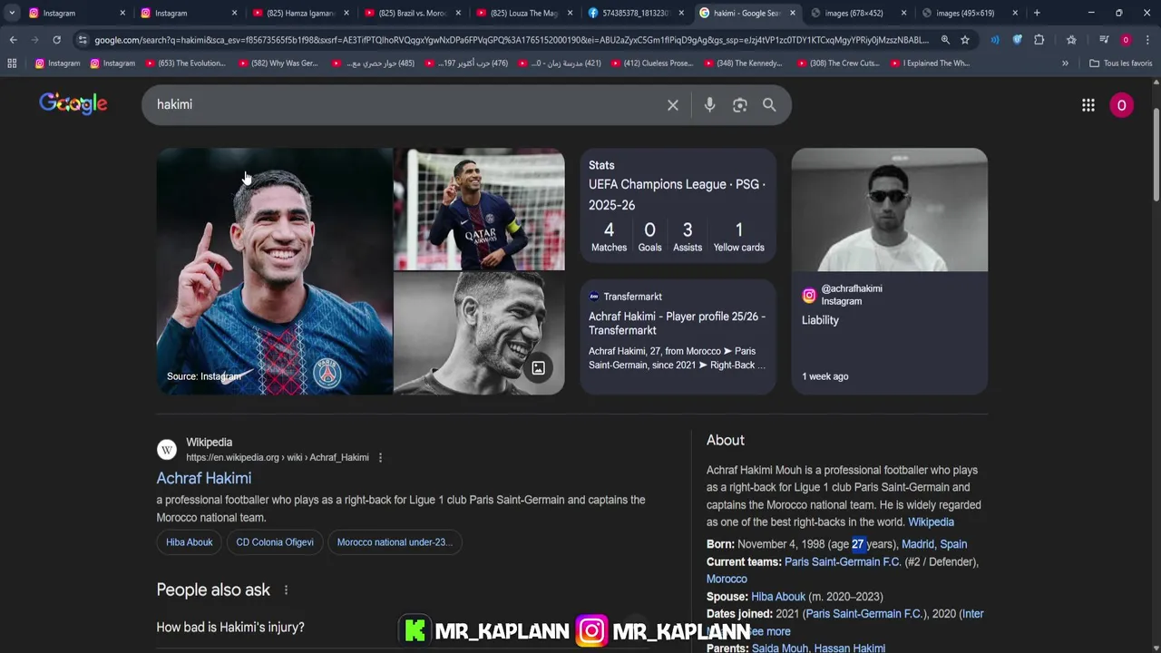Open the Why Was Ger... bookmark
1161x653 pixels.
[278, 63]
